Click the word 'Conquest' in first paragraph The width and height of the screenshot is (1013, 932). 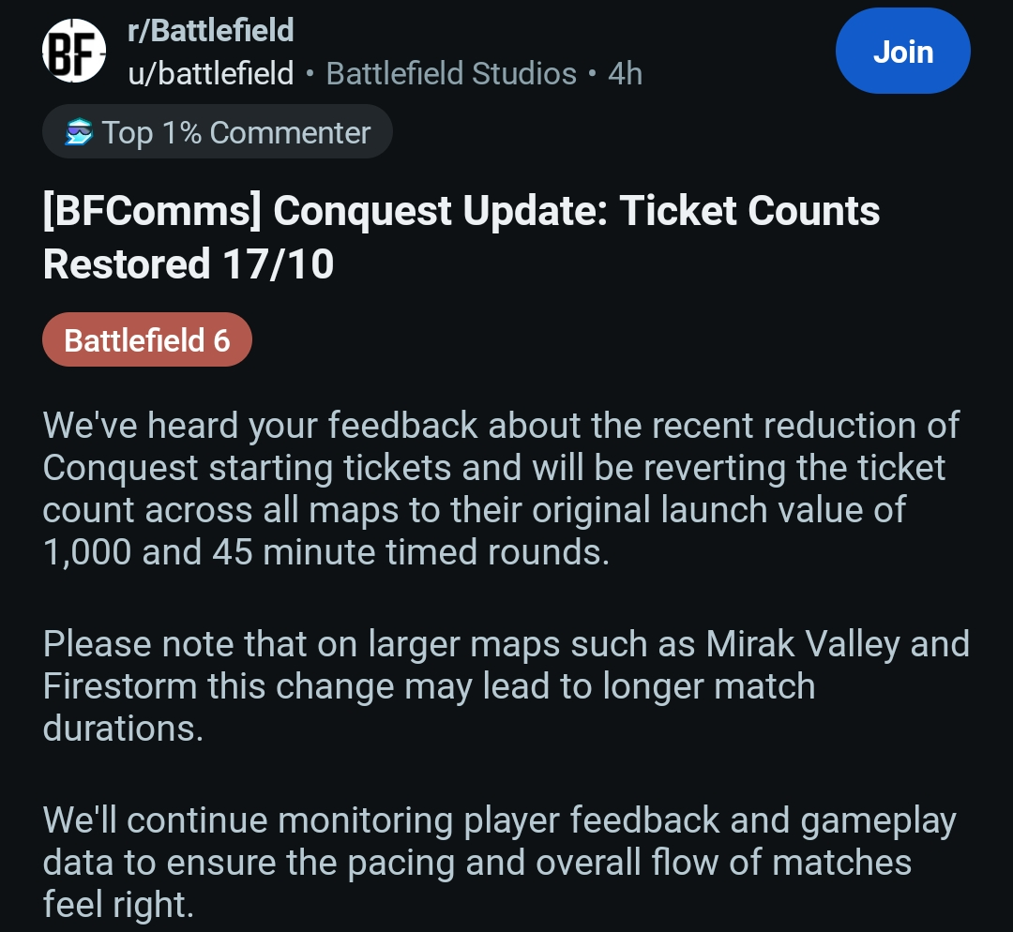(120, 468)
